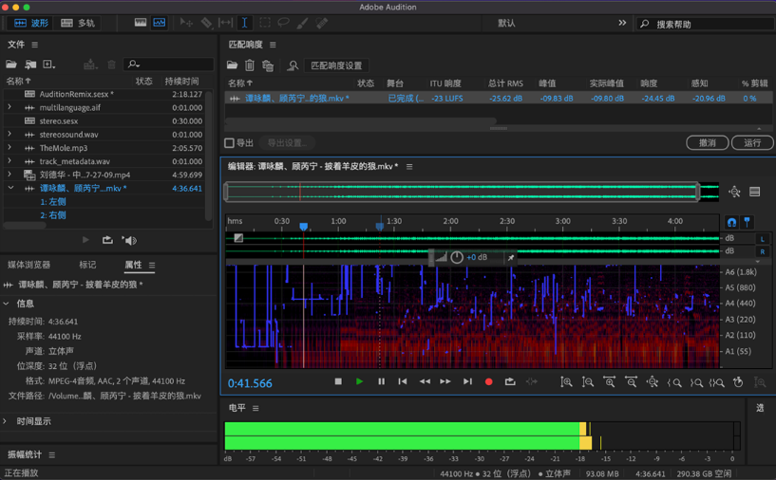The height and width of the screenshot is (480, 776).
Task: Pause playback
Action: coord(381,381)
